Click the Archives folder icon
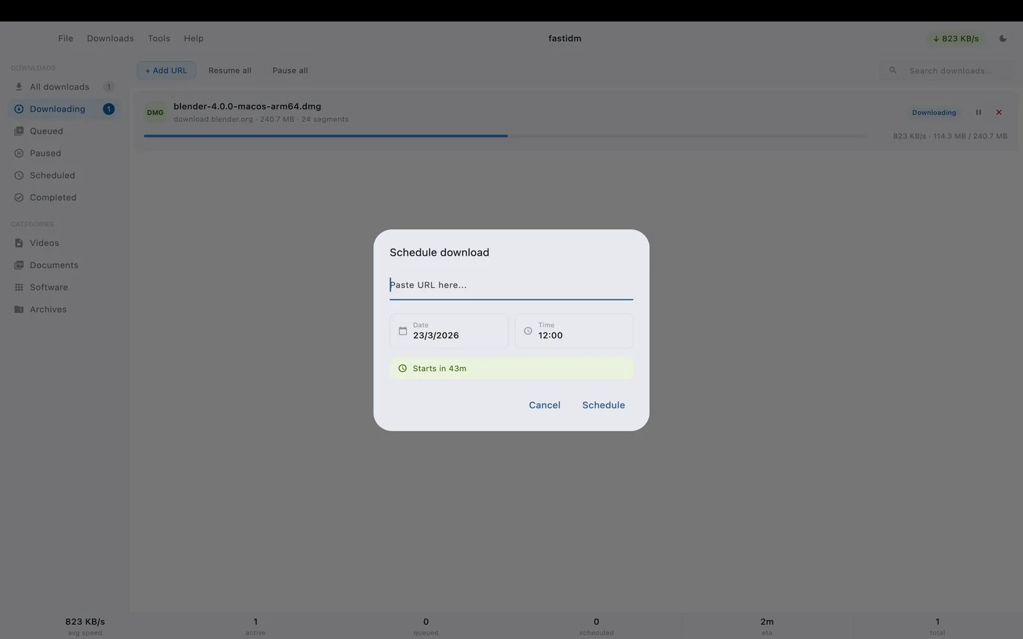 (19, 309)
